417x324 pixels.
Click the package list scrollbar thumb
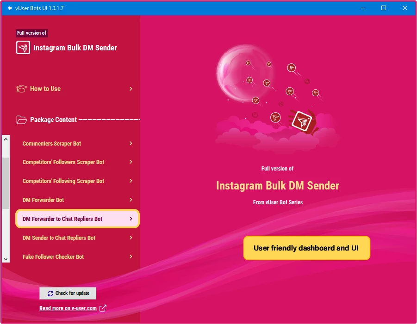(x=6, y=183)
